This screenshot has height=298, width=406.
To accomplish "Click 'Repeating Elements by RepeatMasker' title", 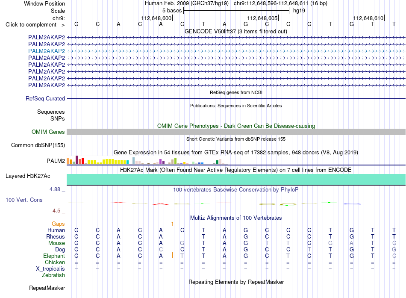I will point(236,282).
